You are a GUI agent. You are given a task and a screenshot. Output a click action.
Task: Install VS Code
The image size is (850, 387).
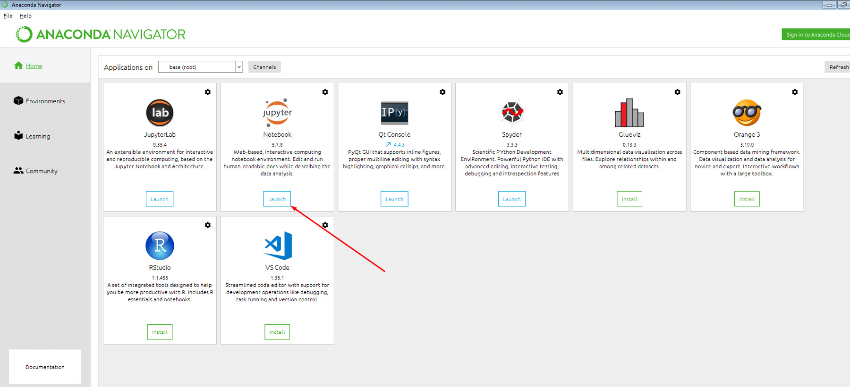tap(277, 332)
